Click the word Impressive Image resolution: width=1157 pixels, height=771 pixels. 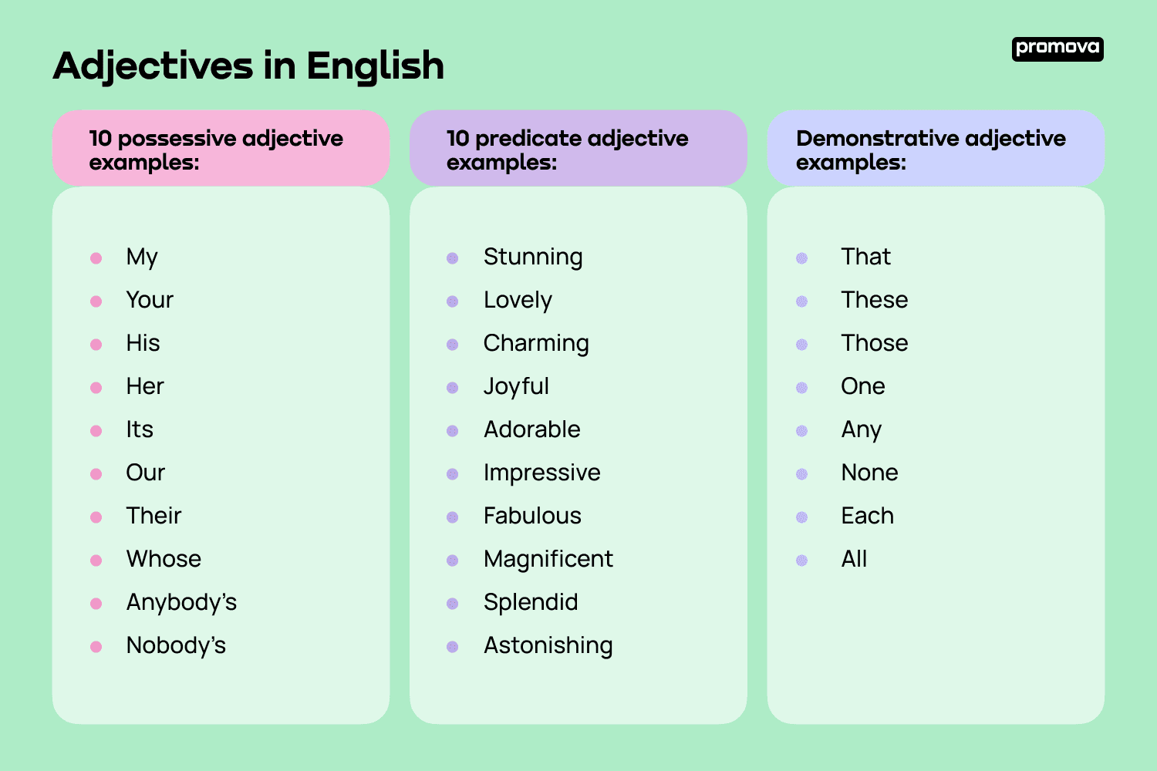(541, 473)
